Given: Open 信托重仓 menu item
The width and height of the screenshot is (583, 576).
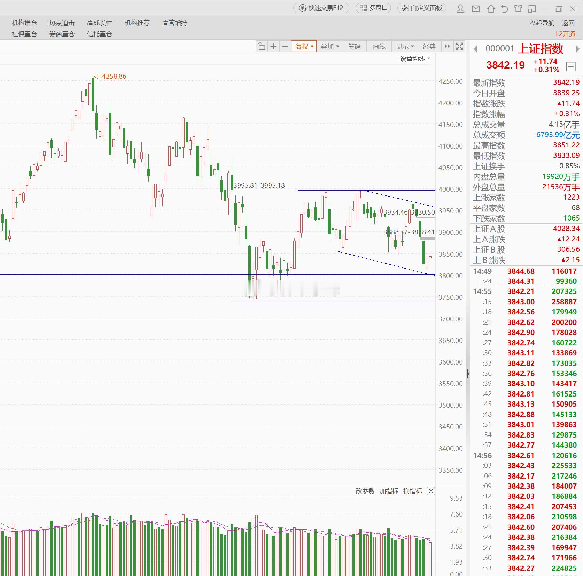Looking at the screenshot, I should [100, 34].
